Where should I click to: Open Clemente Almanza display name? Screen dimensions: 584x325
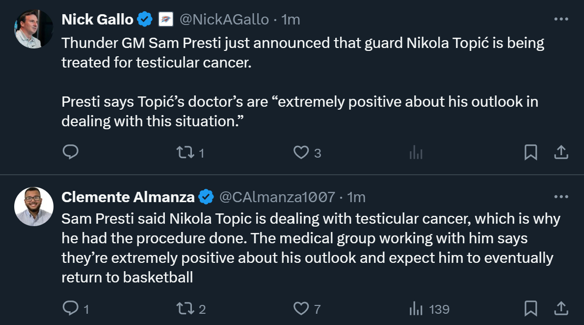pyautogui.click(x=128, y=197)
